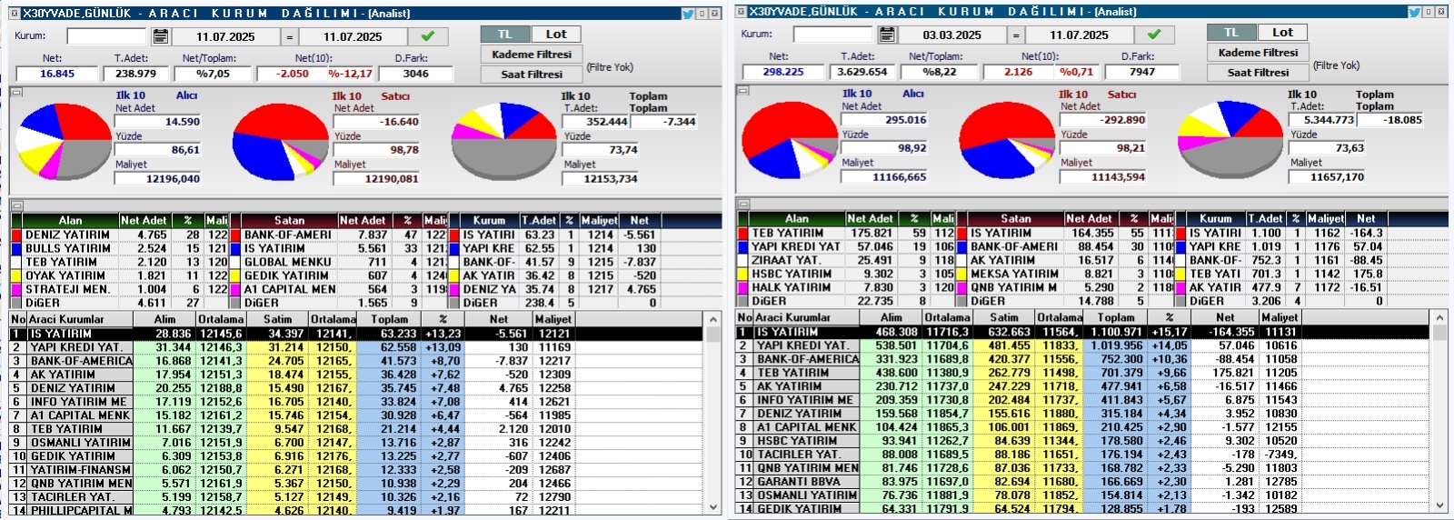Collapse the Alan/Satan summary panel in right window
This screenshot has height=520, width=1454.
point(743,204)
